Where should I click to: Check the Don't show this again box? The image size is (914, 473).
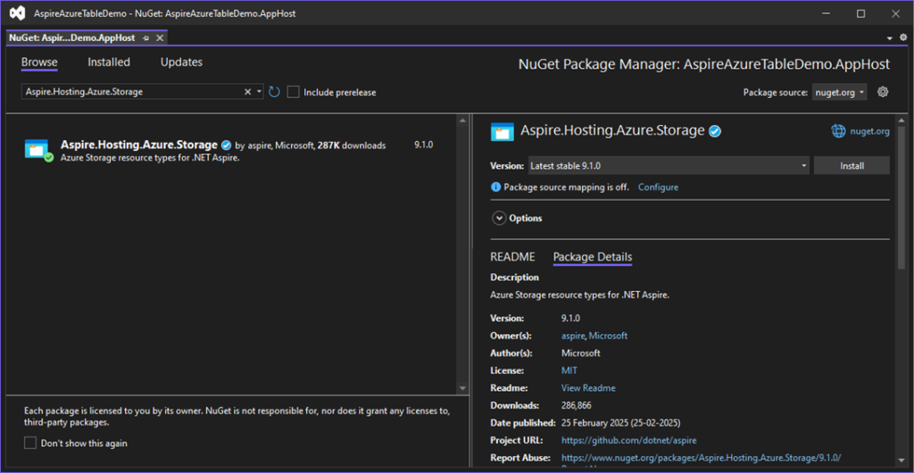tap(30, 444)
